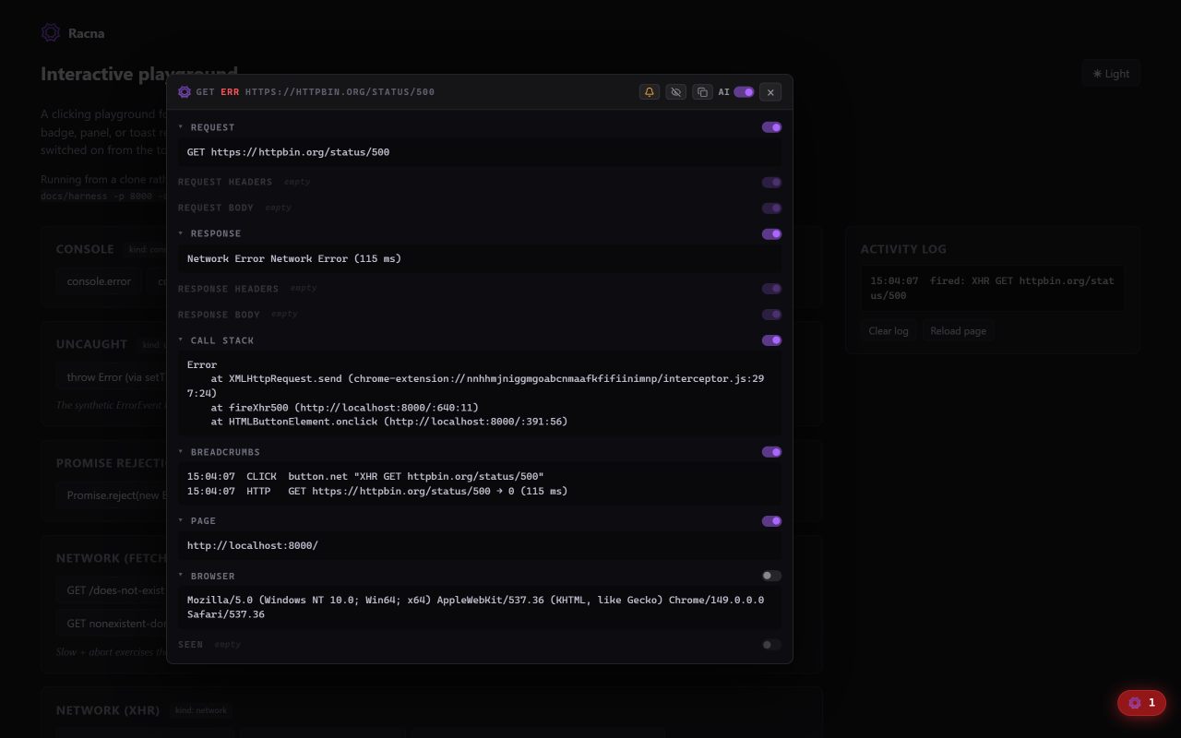Open the red error counter badge
Screen dimensions: 1181x738
(x=1141, y=703)
